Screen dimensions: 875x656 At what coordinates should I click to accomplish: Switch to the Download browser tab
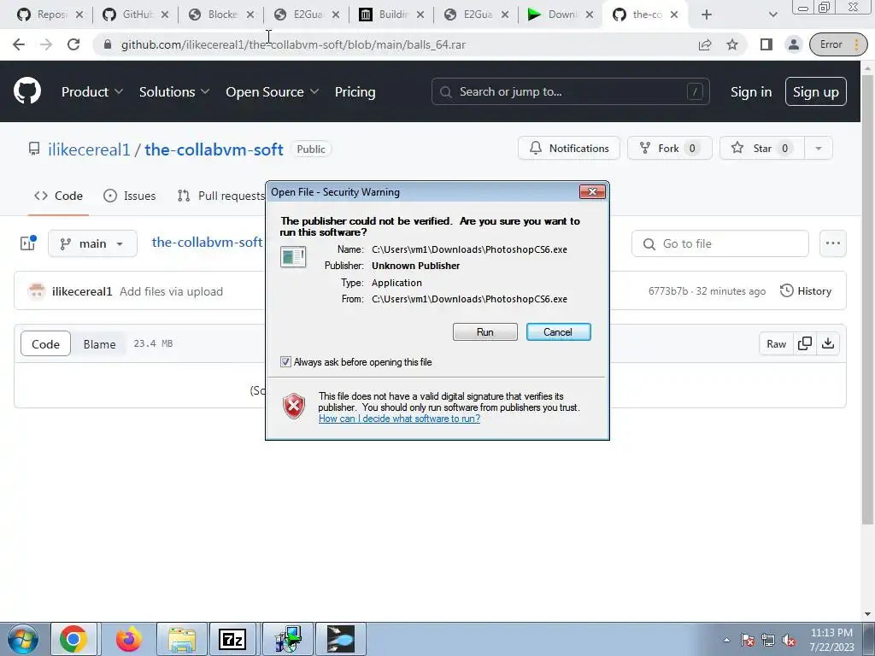pyautogui.click(x=562, y=15)
